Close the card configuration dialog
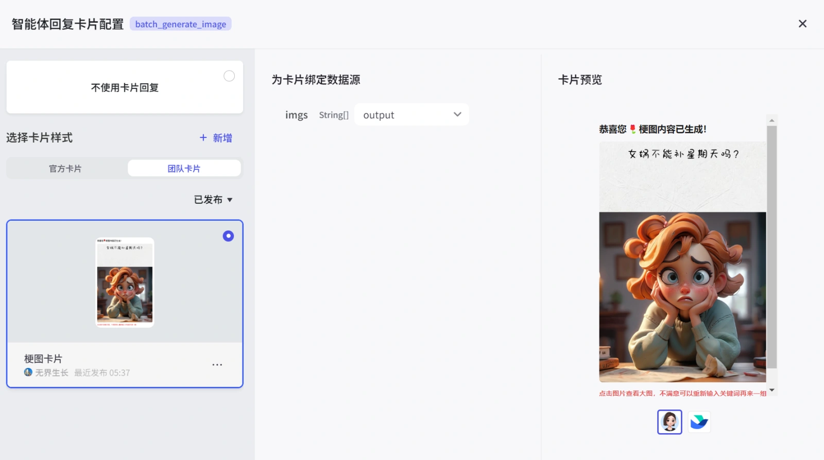The image size is (824, 460). (x=802, y=24)
